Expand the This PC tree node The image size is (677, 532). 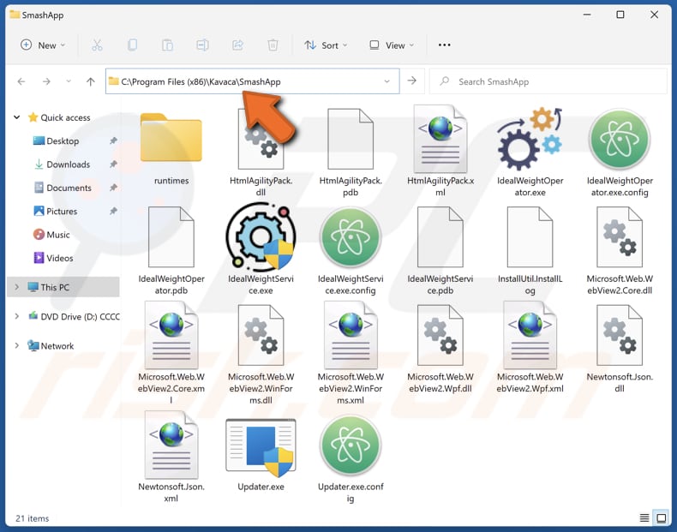pyautogui.click(x=16, y=287)
